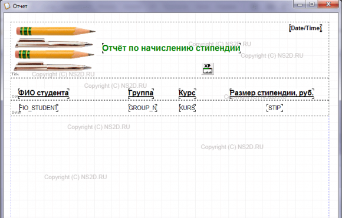Select the green report title label
Viewport: 342px width, 218px height.
171,48
